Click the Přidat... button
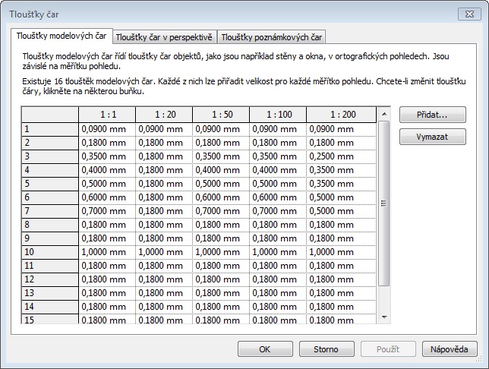 (x=431, y=115)
